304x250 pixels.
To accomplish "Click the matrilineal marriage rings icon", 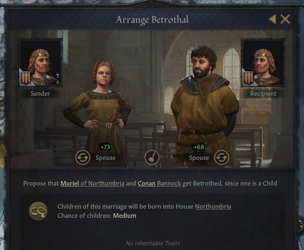I will click(x=38, y=211).
